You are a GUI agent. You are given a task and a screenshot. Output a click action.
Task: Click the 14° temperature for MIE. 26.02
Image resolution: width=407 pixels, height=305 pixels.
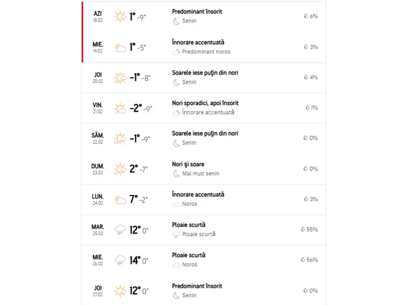(x=135, y=260)
